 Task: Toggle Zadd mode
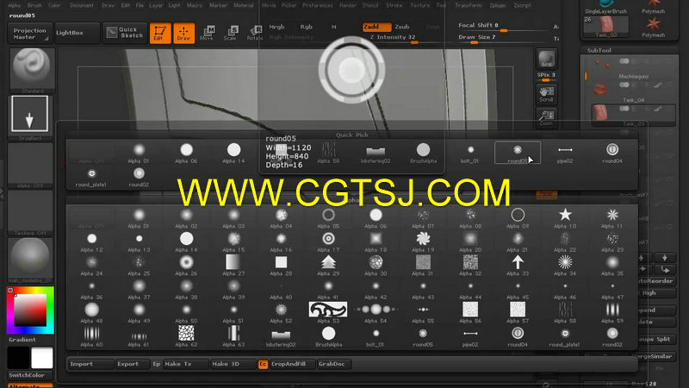pyautogui.click(x=376, y=27)
